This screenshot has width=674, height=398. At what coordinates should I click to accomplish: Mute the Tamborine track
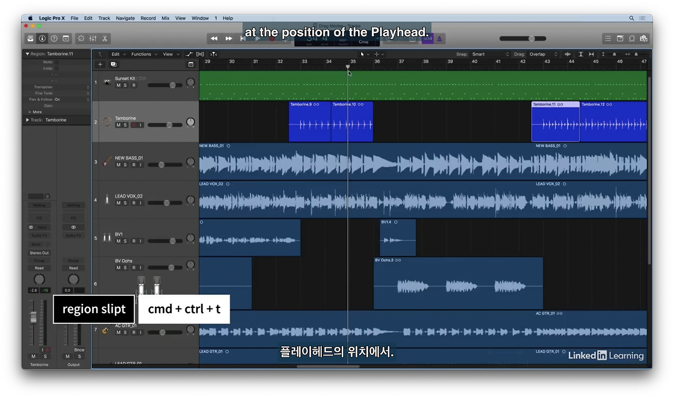click(x=118, y=125)
